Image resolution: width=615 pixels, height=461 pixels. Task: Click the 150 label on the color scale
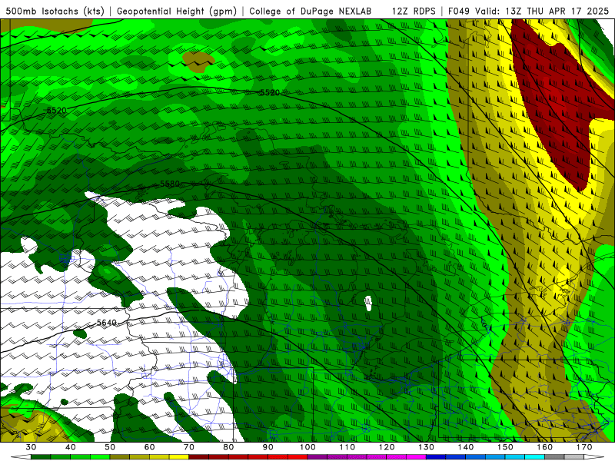tap(505, 447)
